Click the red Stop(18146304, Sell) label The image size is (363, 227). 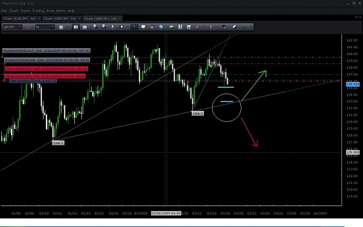point(45,76)
